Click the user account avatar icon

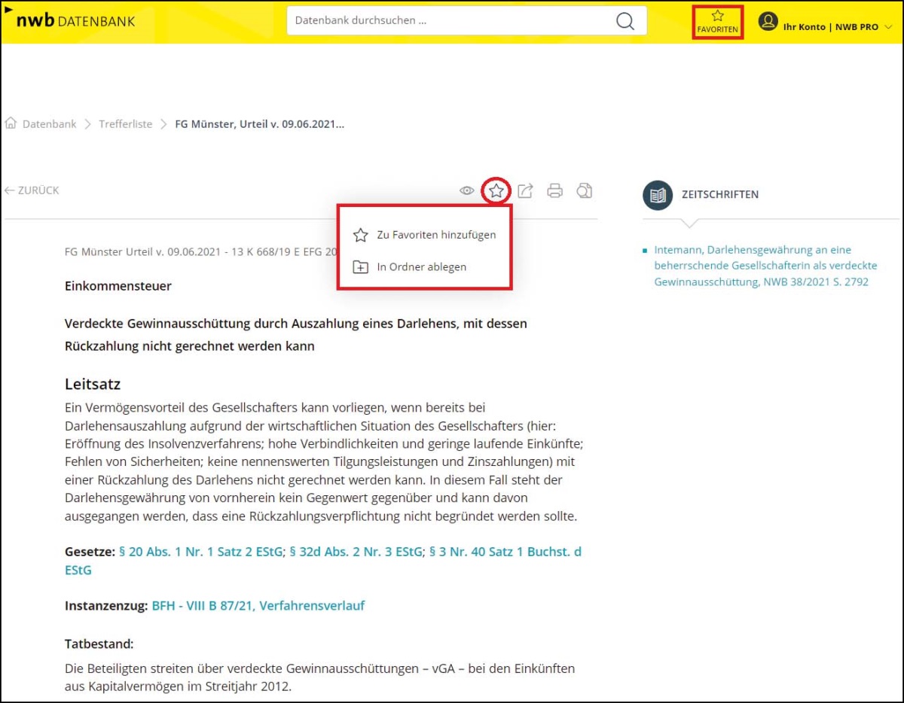768,22
